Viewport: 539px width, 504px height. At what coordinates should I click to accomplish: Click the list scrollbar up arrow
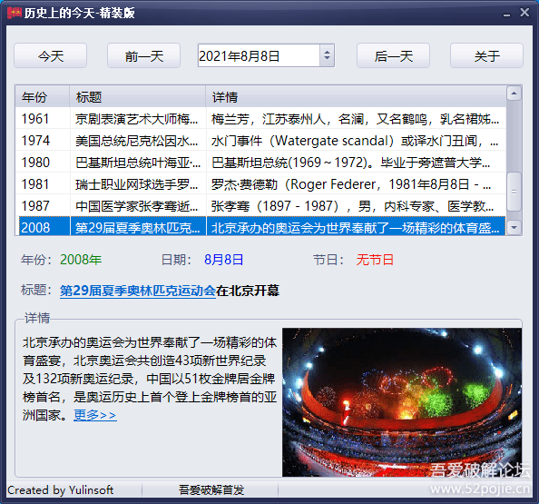514,94
